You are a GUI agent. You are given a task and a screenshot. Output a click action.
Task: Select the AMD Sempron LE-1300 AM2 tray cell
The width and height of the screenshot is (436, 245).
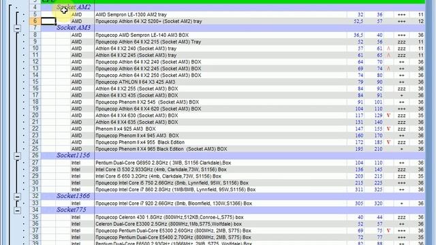coord(221,14)
